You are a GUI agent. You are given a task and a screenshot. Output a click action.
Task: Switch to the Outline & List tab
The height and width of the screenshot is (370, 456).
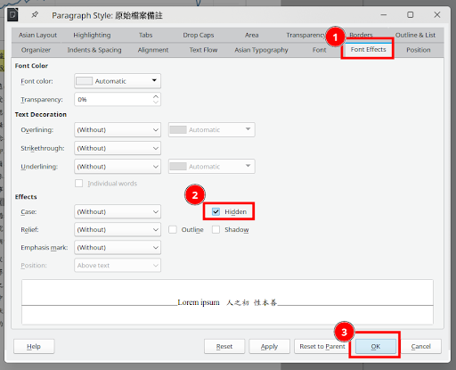tap(415, 35)
